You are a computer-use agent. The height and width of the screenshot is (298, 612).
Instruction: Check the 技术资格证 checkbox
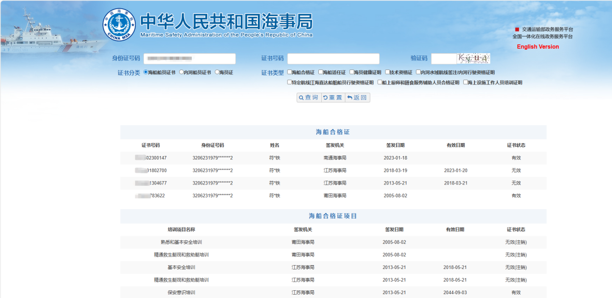pos(387,72)
